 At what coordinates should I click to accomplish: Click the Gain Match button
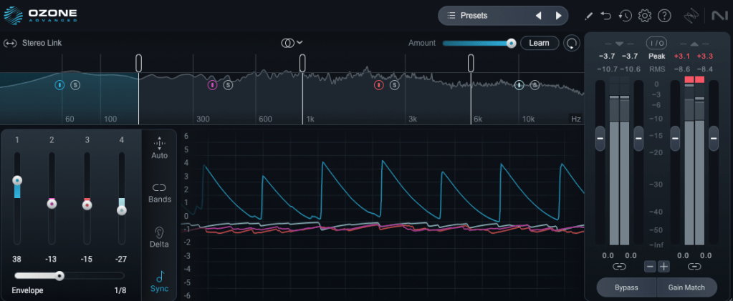click(686, 287)
